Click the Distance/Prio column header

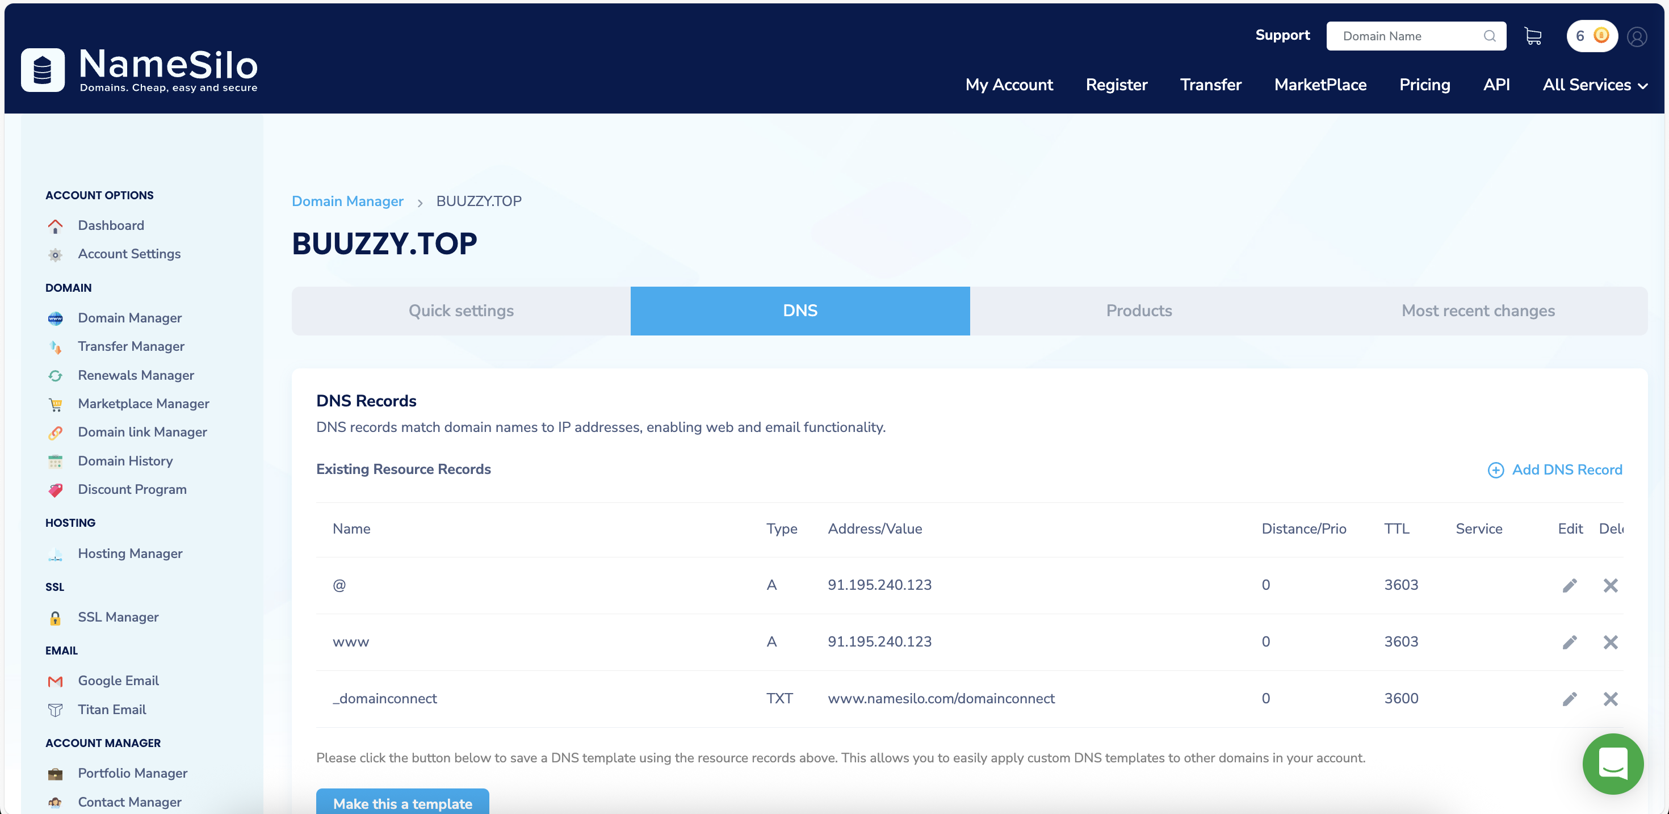(x=1303, y=529)
